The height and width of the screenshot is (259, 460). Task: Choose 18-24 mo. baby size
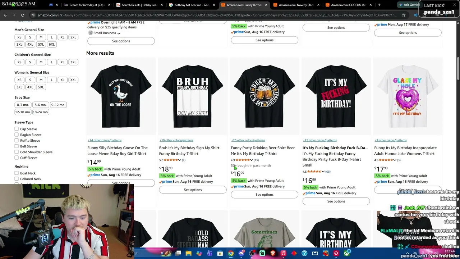coord(41,112)
